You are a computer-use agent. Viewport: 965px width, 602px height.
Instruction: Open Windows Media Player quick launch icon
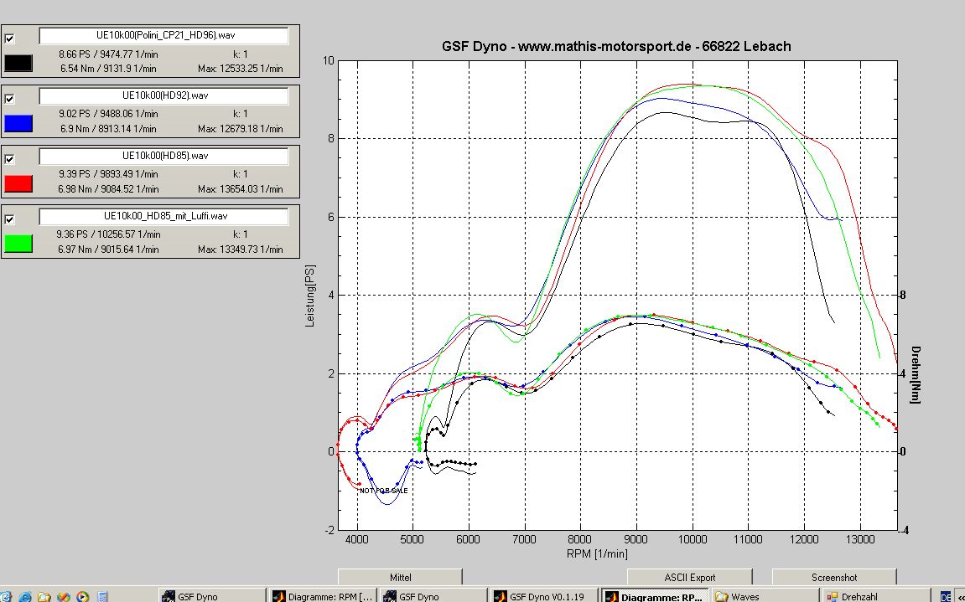coord(83,596)
